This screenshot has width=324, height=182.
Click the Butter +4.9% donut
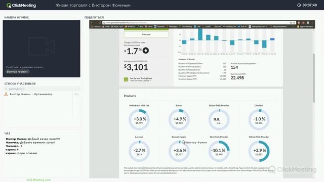[x=179, y=120]
